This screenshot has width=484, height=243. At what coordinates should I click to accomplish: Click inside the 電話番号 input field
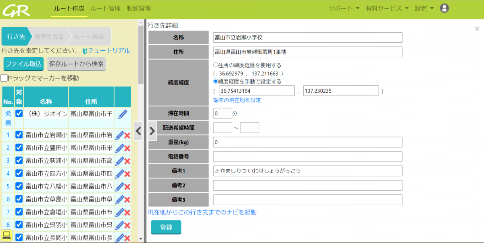point(307,156)
